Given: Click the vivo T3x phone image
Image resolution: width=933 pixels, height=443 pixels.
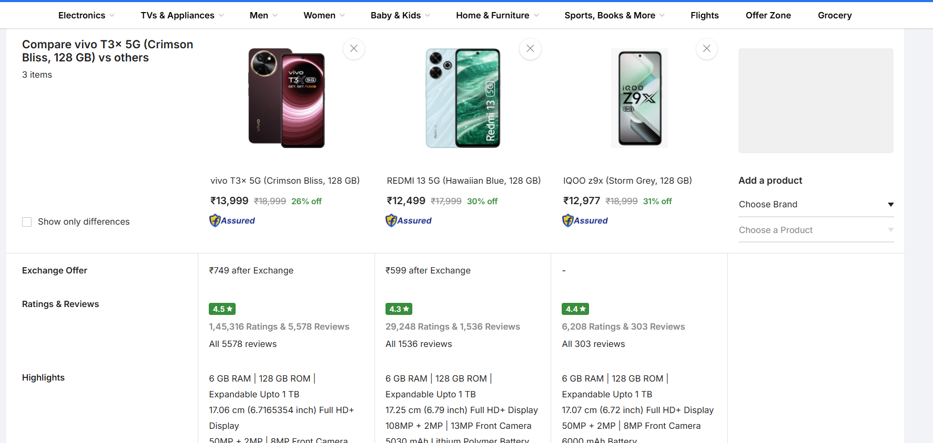Looking at the screenshot, I should pyautogui.click(x=287, y=98).
